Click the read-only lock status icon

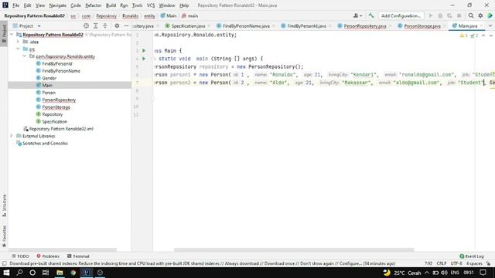tap(489, 263)
